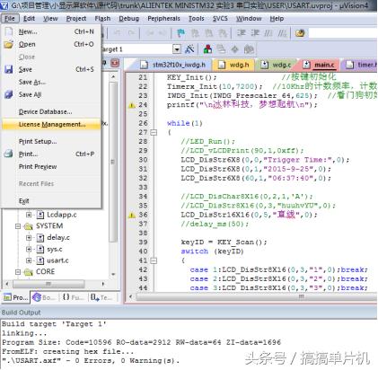Open the Peripherals menu
Image resolution: width=378 pixels, height=370 pixels.
coord(163,19)
